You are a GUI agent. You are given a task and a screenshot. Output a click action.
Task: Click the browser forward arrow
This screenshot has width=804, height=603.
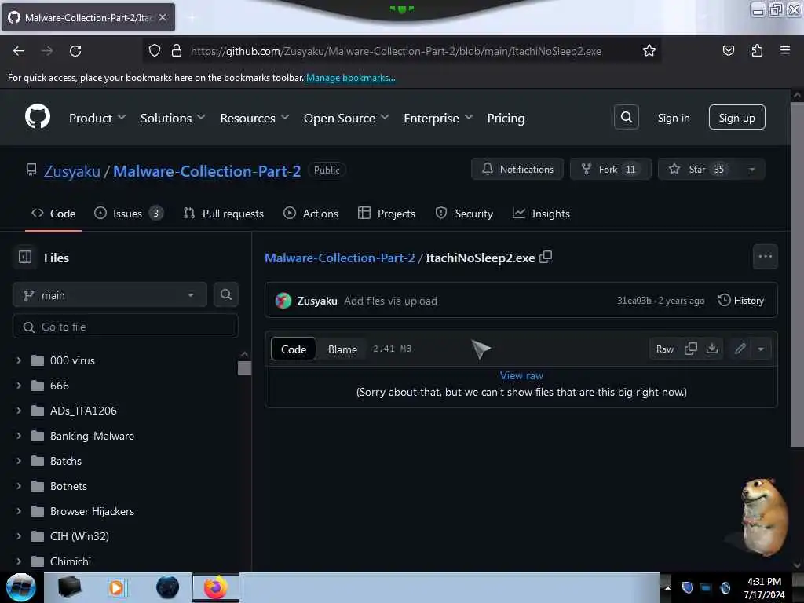[x=46, y=51]
